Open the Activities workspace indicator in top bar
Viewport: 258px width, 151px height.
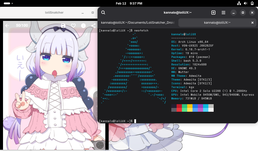pos(8,3)
